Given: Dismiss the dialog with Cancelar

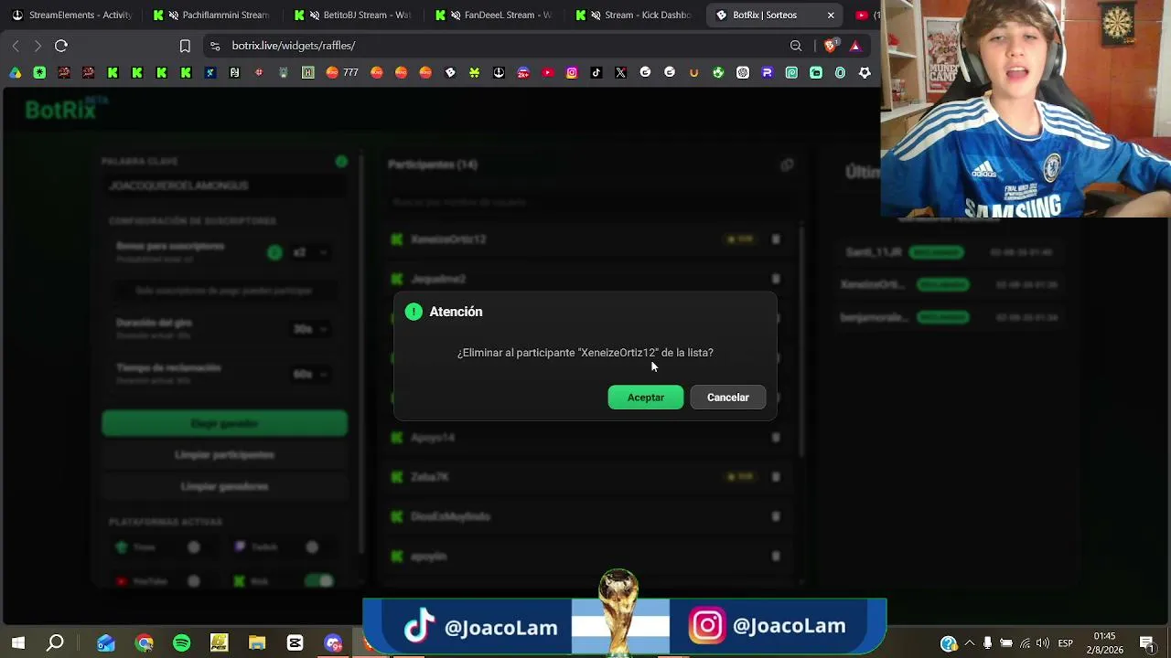Looking at the screenshot, I should (x=727, y=398).
